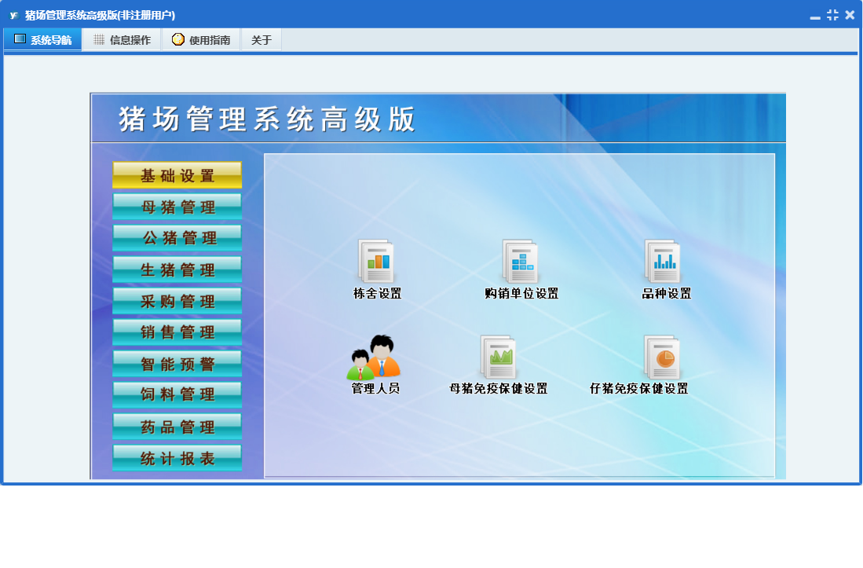Screen dimensions: 863x568
Task: Click the 栋舍设置 text label
Action: pos(377,293)
